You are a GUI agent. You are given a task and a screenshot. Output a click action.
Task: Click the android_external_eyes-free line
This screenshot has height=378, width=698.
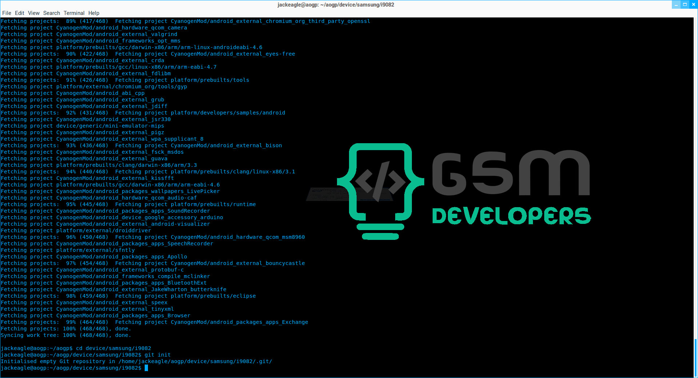point(148,54)
